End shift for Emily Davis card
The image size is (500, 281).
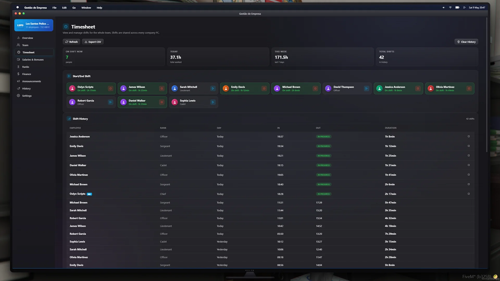pos(264,88)
